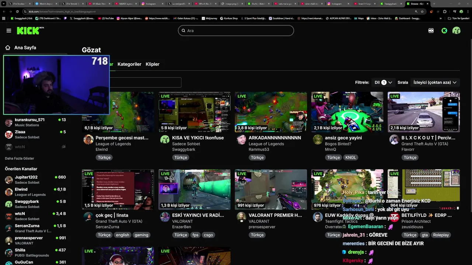Show hidden bookmarks with the » chevron
This screenshot has height=265, width=472.
pos(441,18)
